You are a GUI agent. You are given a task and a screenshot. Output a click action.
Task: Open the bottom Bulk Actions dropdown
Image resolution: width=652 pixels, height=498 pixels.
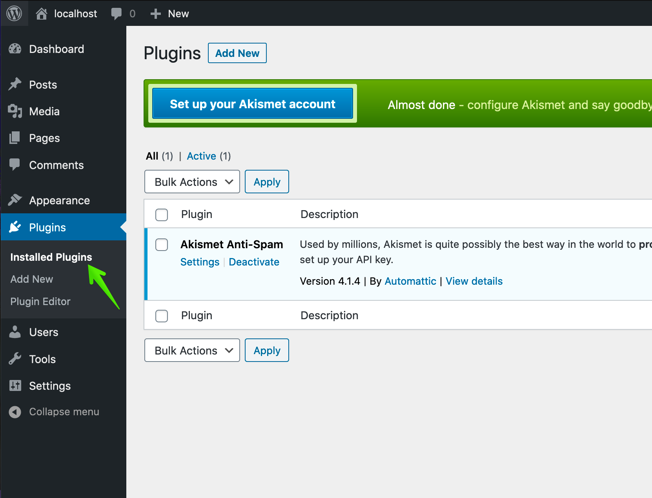tap(192, 350)
